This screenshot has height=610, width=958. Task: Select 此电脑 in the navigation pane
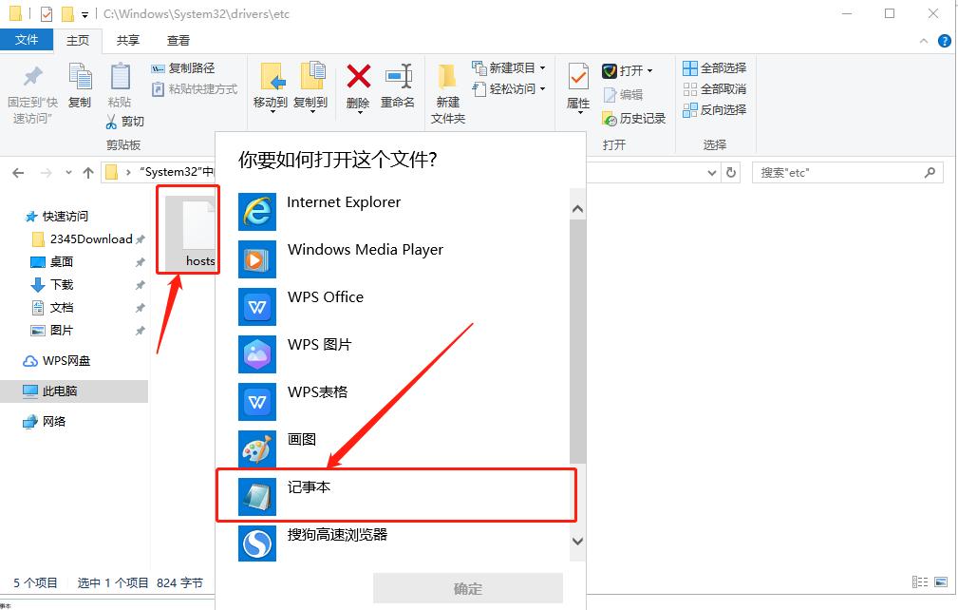pyautogui.click(x=74, y=391)
